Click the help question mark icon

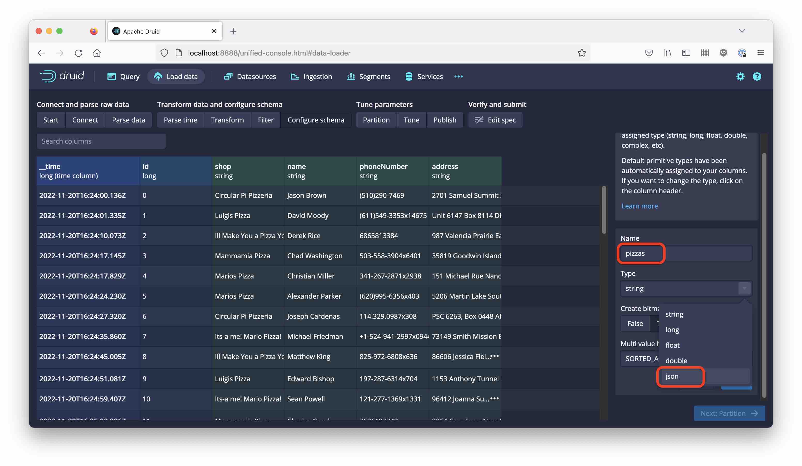[757, 76]
